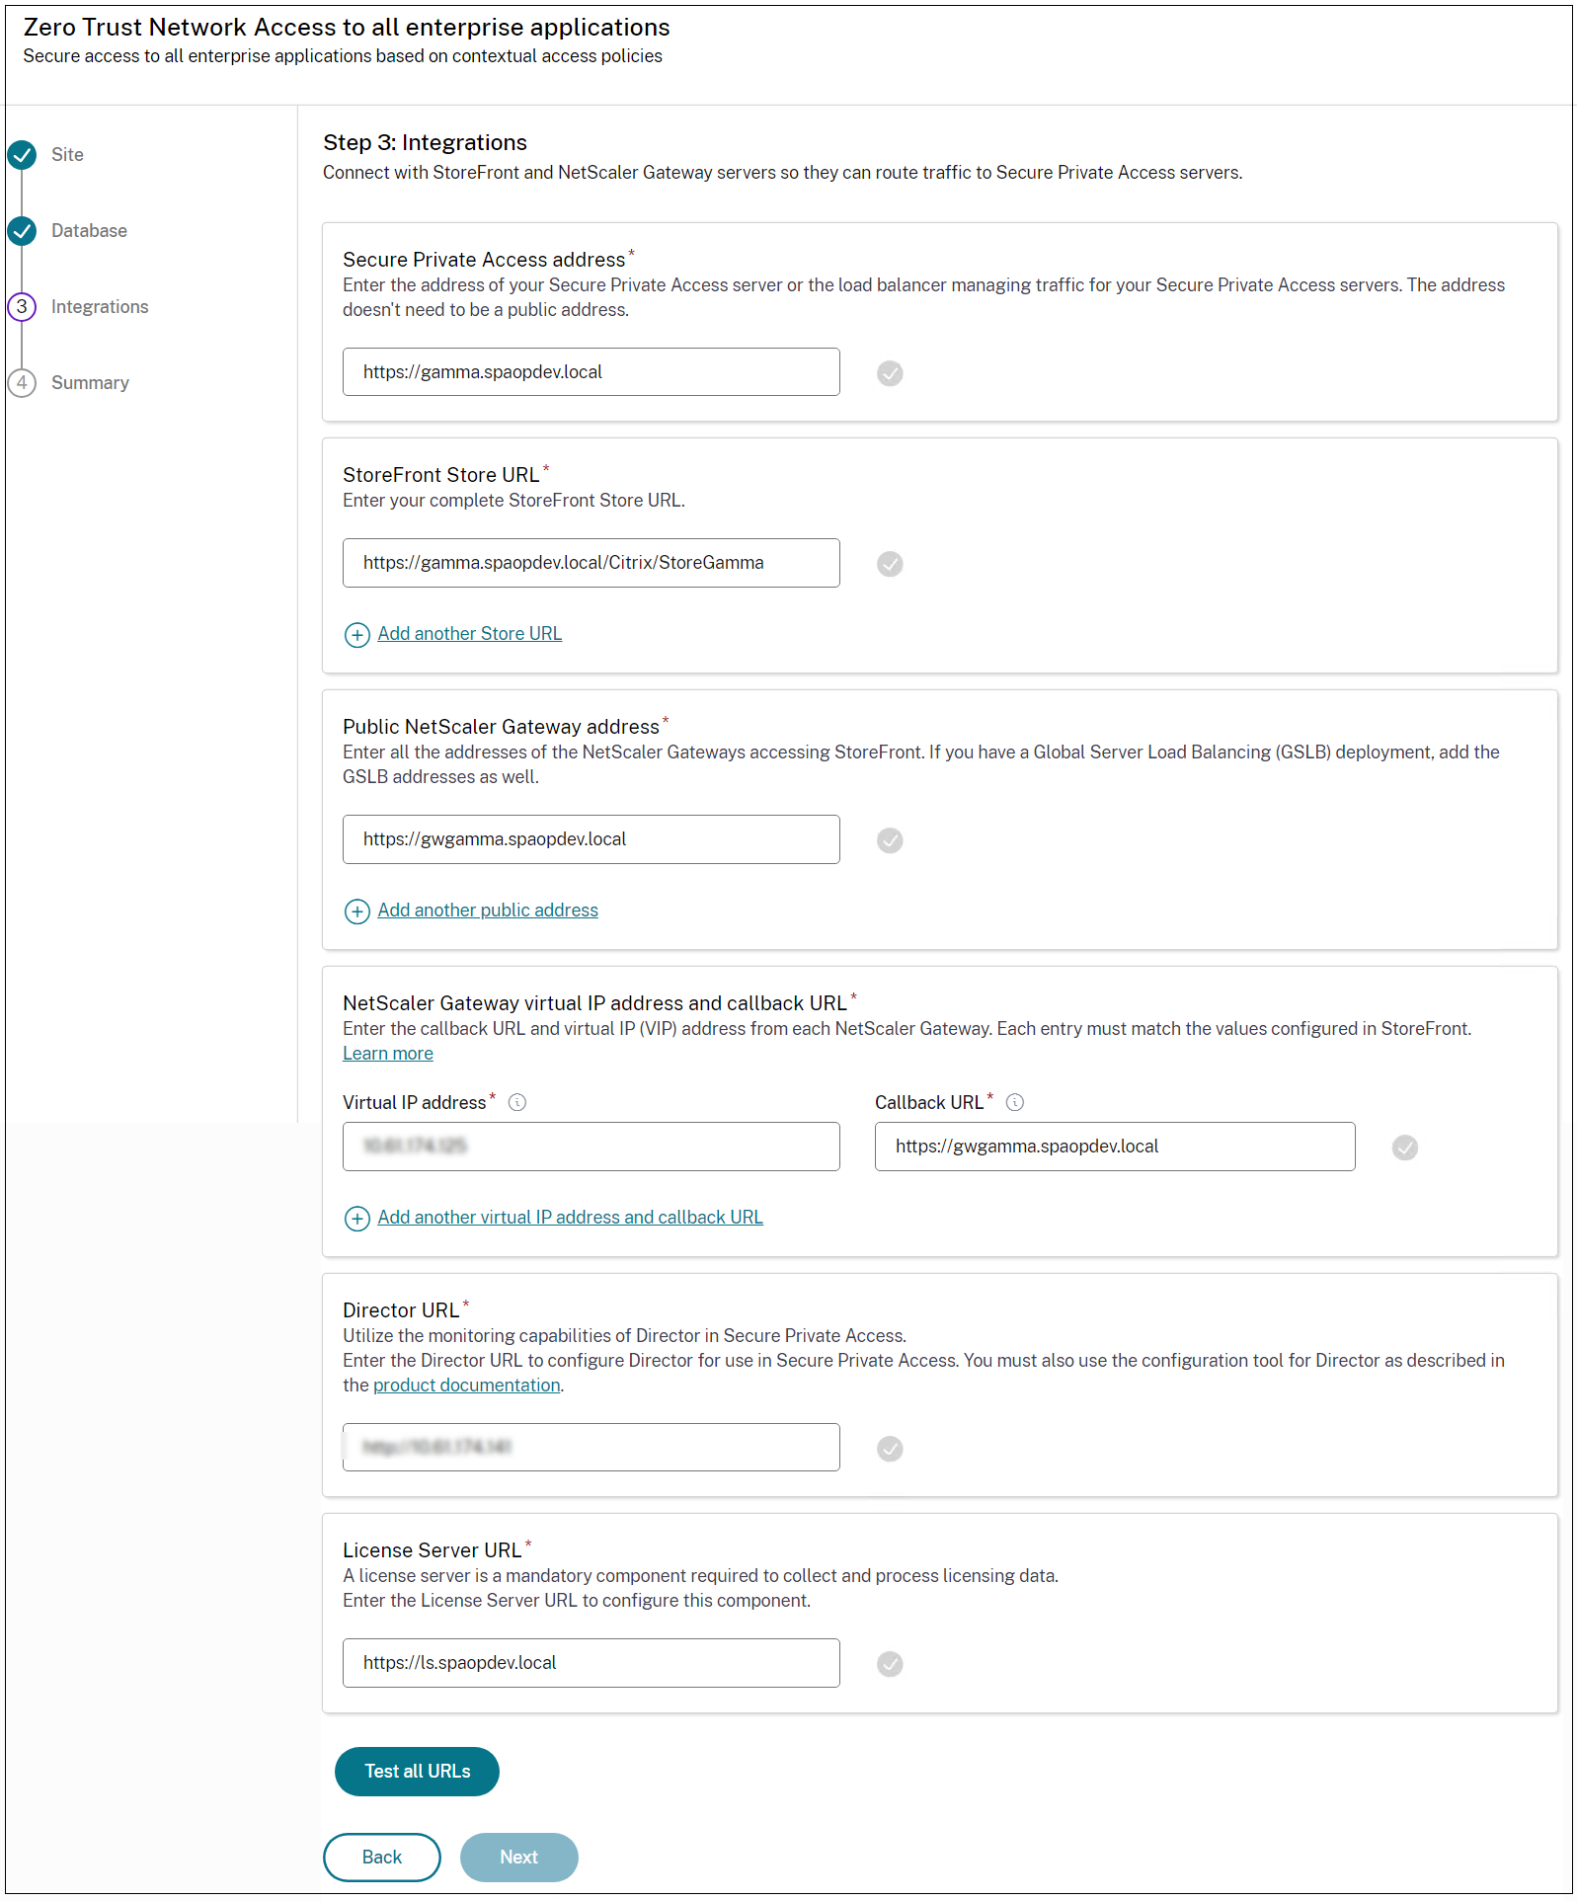Add another public address link
1577x1901 pixels.
pyautogui.click(x=488, y=911)
